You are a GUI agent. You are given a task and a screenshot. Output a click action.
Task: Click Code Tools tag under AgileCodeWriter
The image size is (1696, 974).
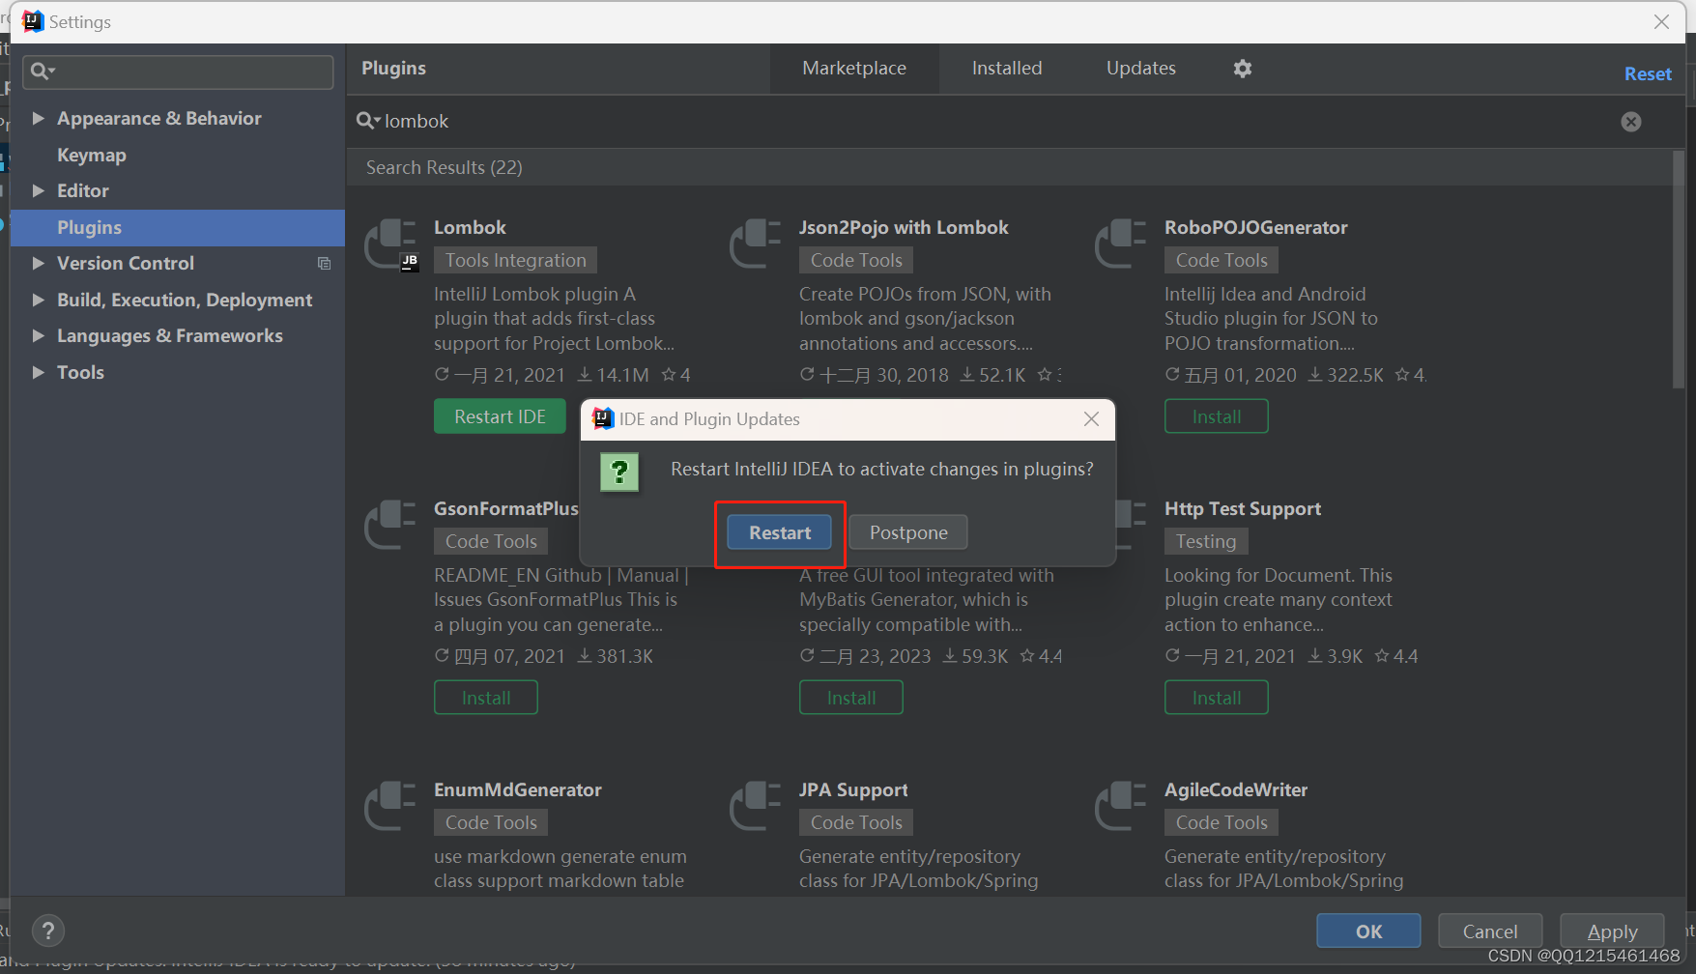pos(1222,822)
